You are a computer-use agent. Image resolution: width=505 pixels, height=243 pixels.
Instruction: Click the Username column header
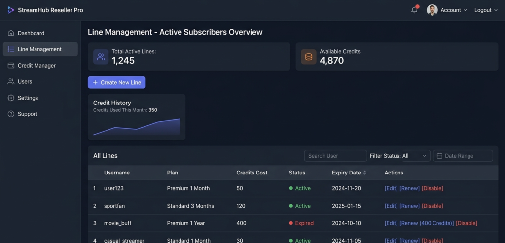click(116, 173)
